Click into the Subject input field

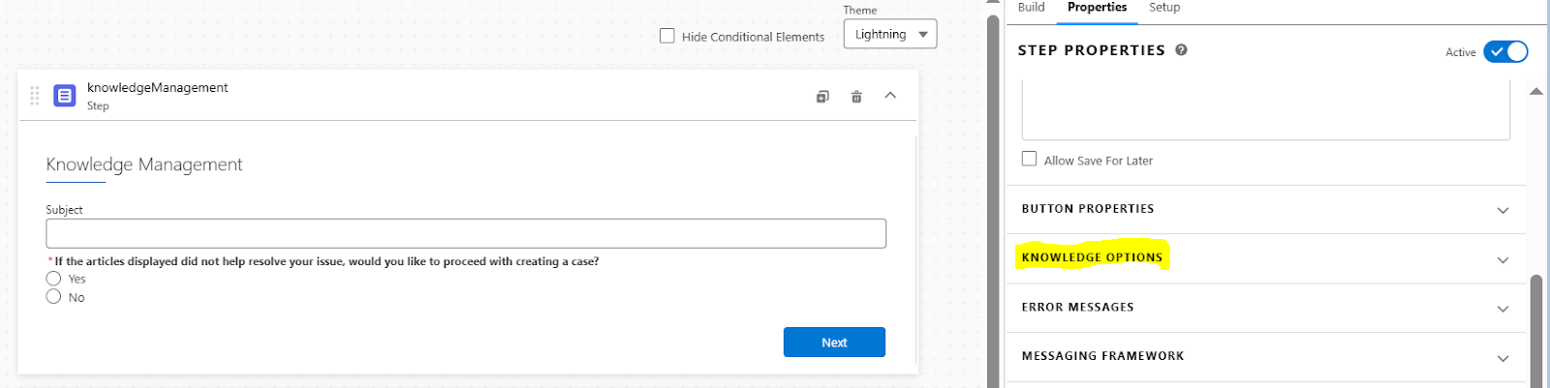pyautogui.click(x=466, y=233)
